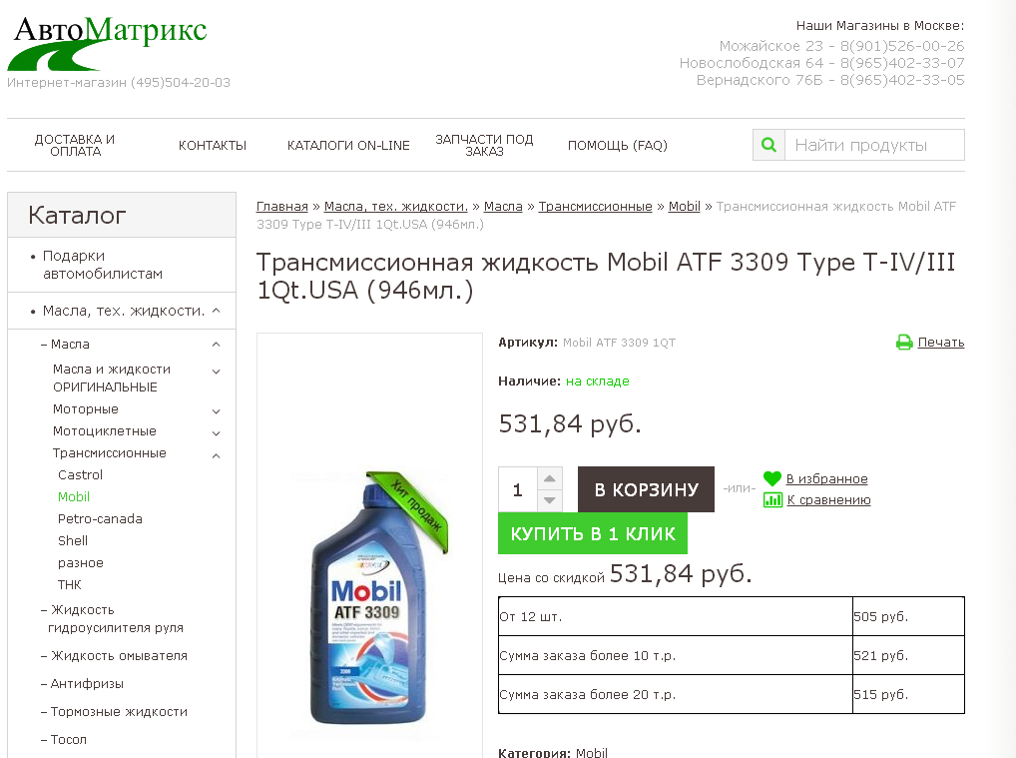The height and width of the screenshot is (758, 1016).
Task: Collapse the Масла, тех. жидкости category
Action: (x=217, y=311)
